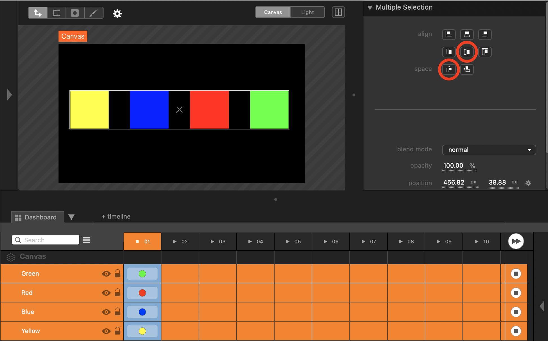Hide the Green layer
The image size is (548, 341).
(106, 274)
